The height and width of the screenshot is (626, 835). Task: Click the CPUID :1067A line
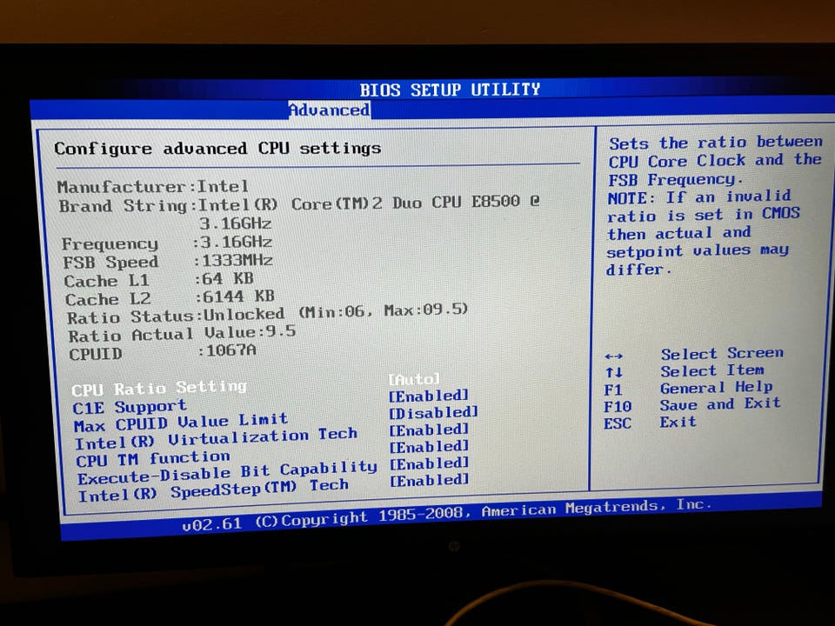163,352
